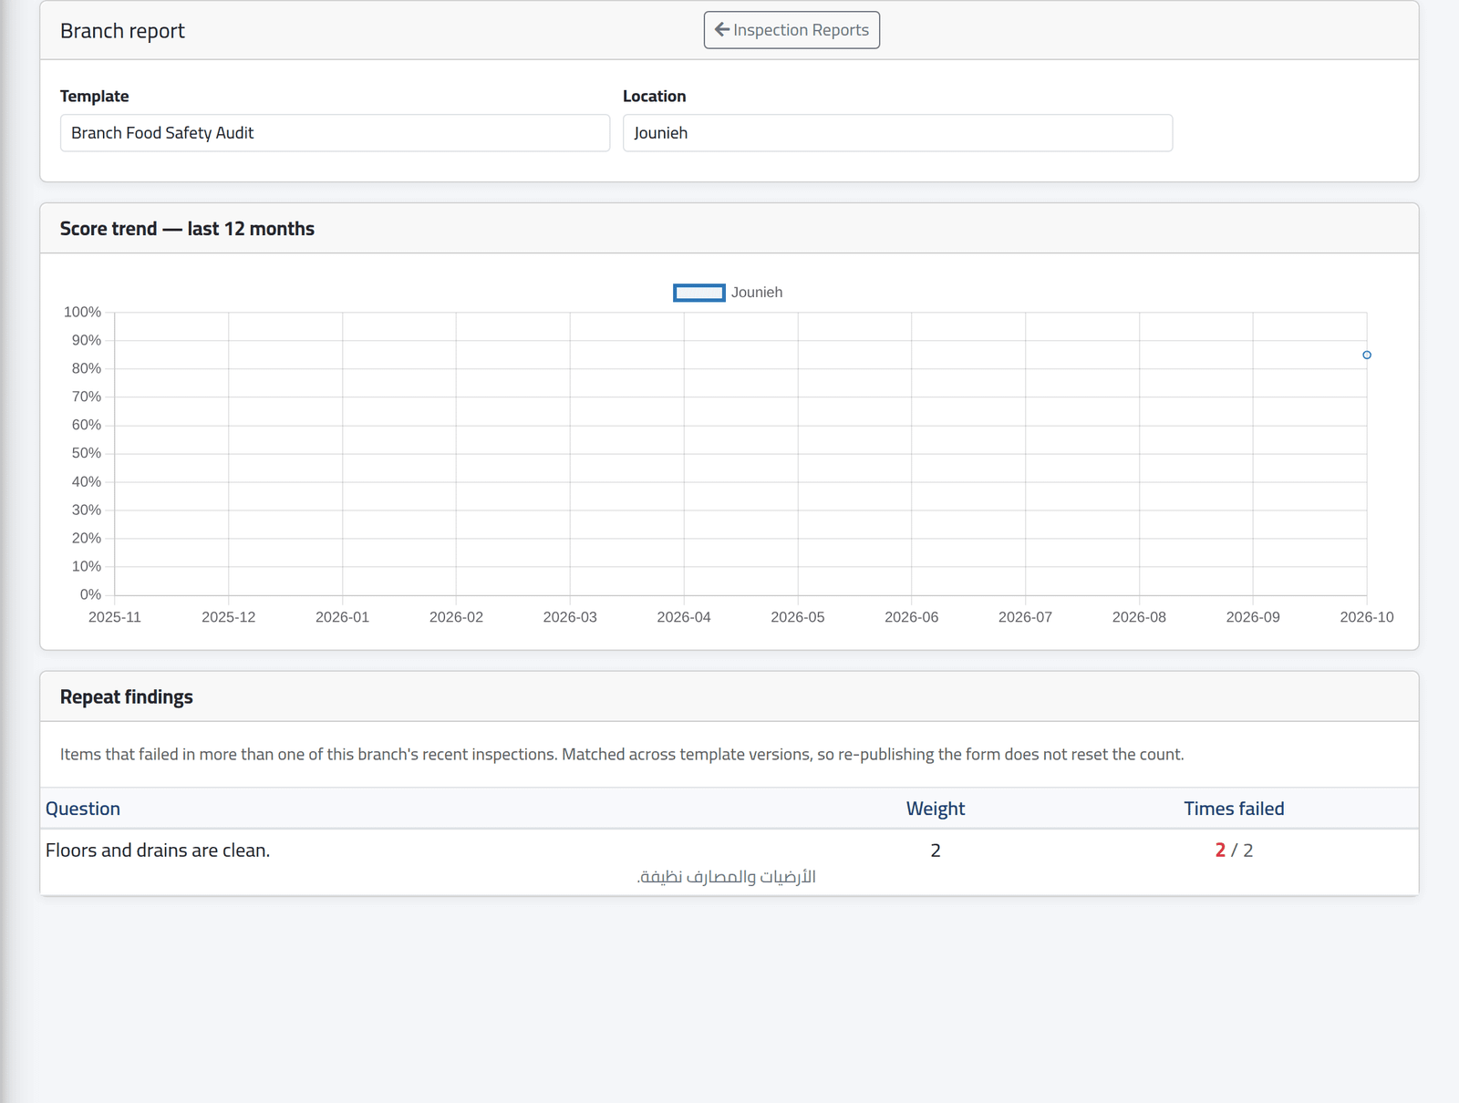This screenshot has width=1459, height=1103.
Task: Open the Template dropdown showing Branch Food Safety Audit
Action: pyautogui.click(x=335, y=133)
